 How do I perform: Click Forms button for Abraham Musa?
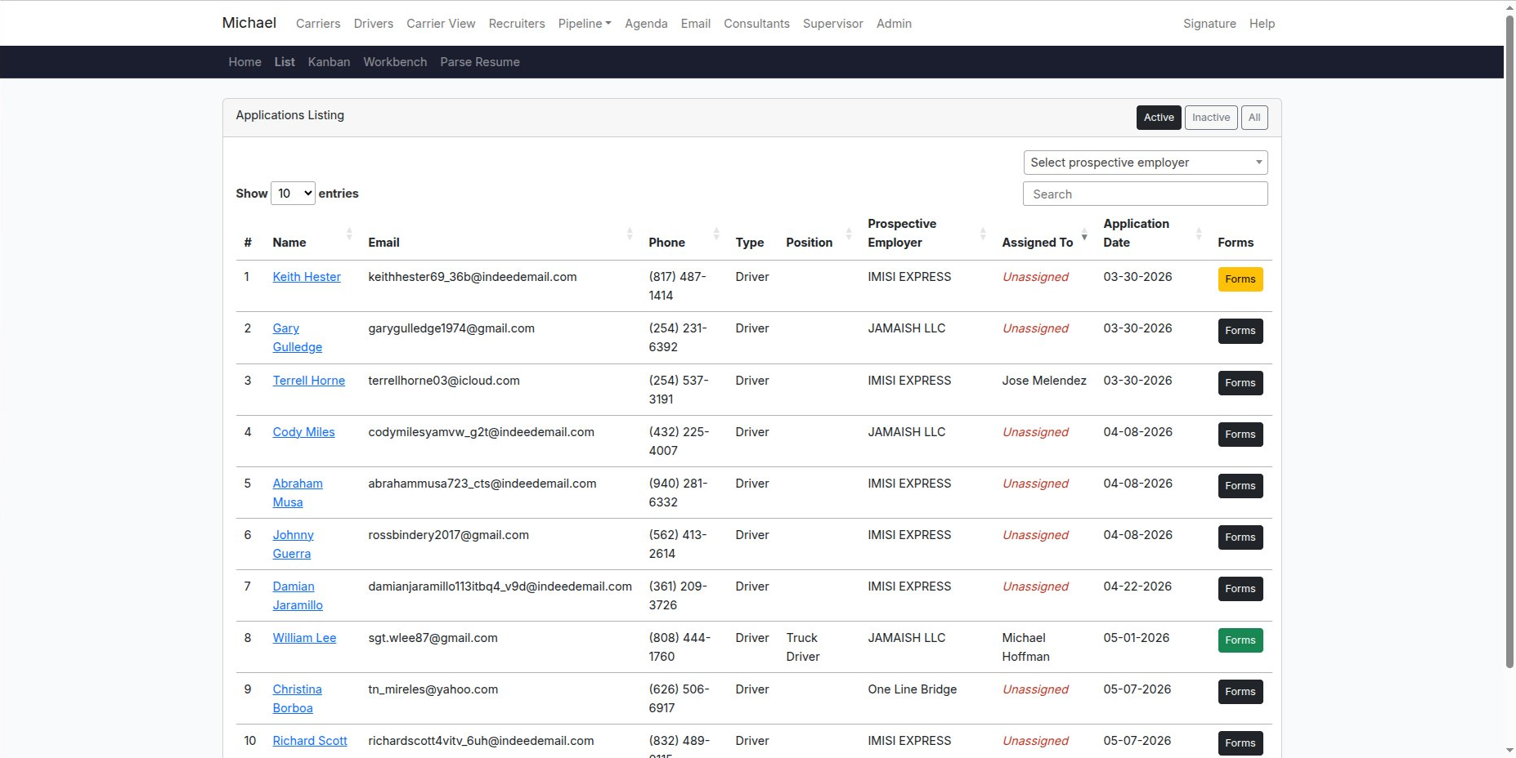point(1240,486)
